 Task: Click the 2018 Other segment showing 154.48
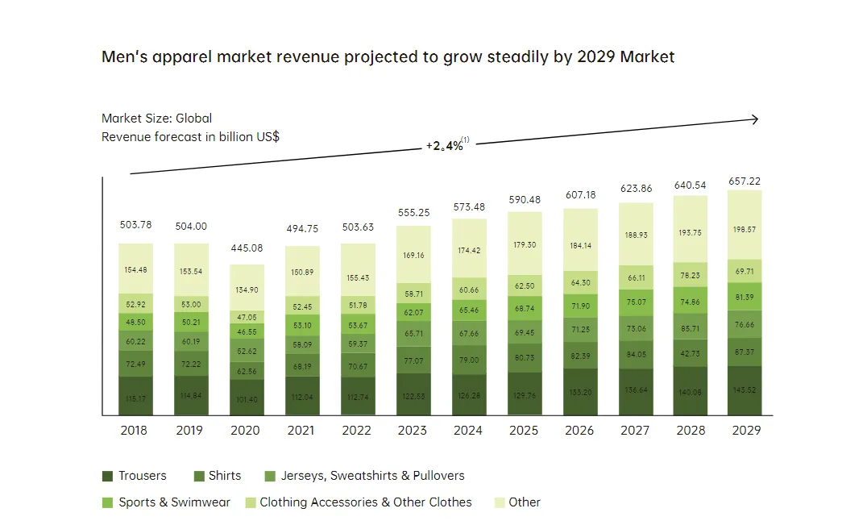click(x=135, y=269)
